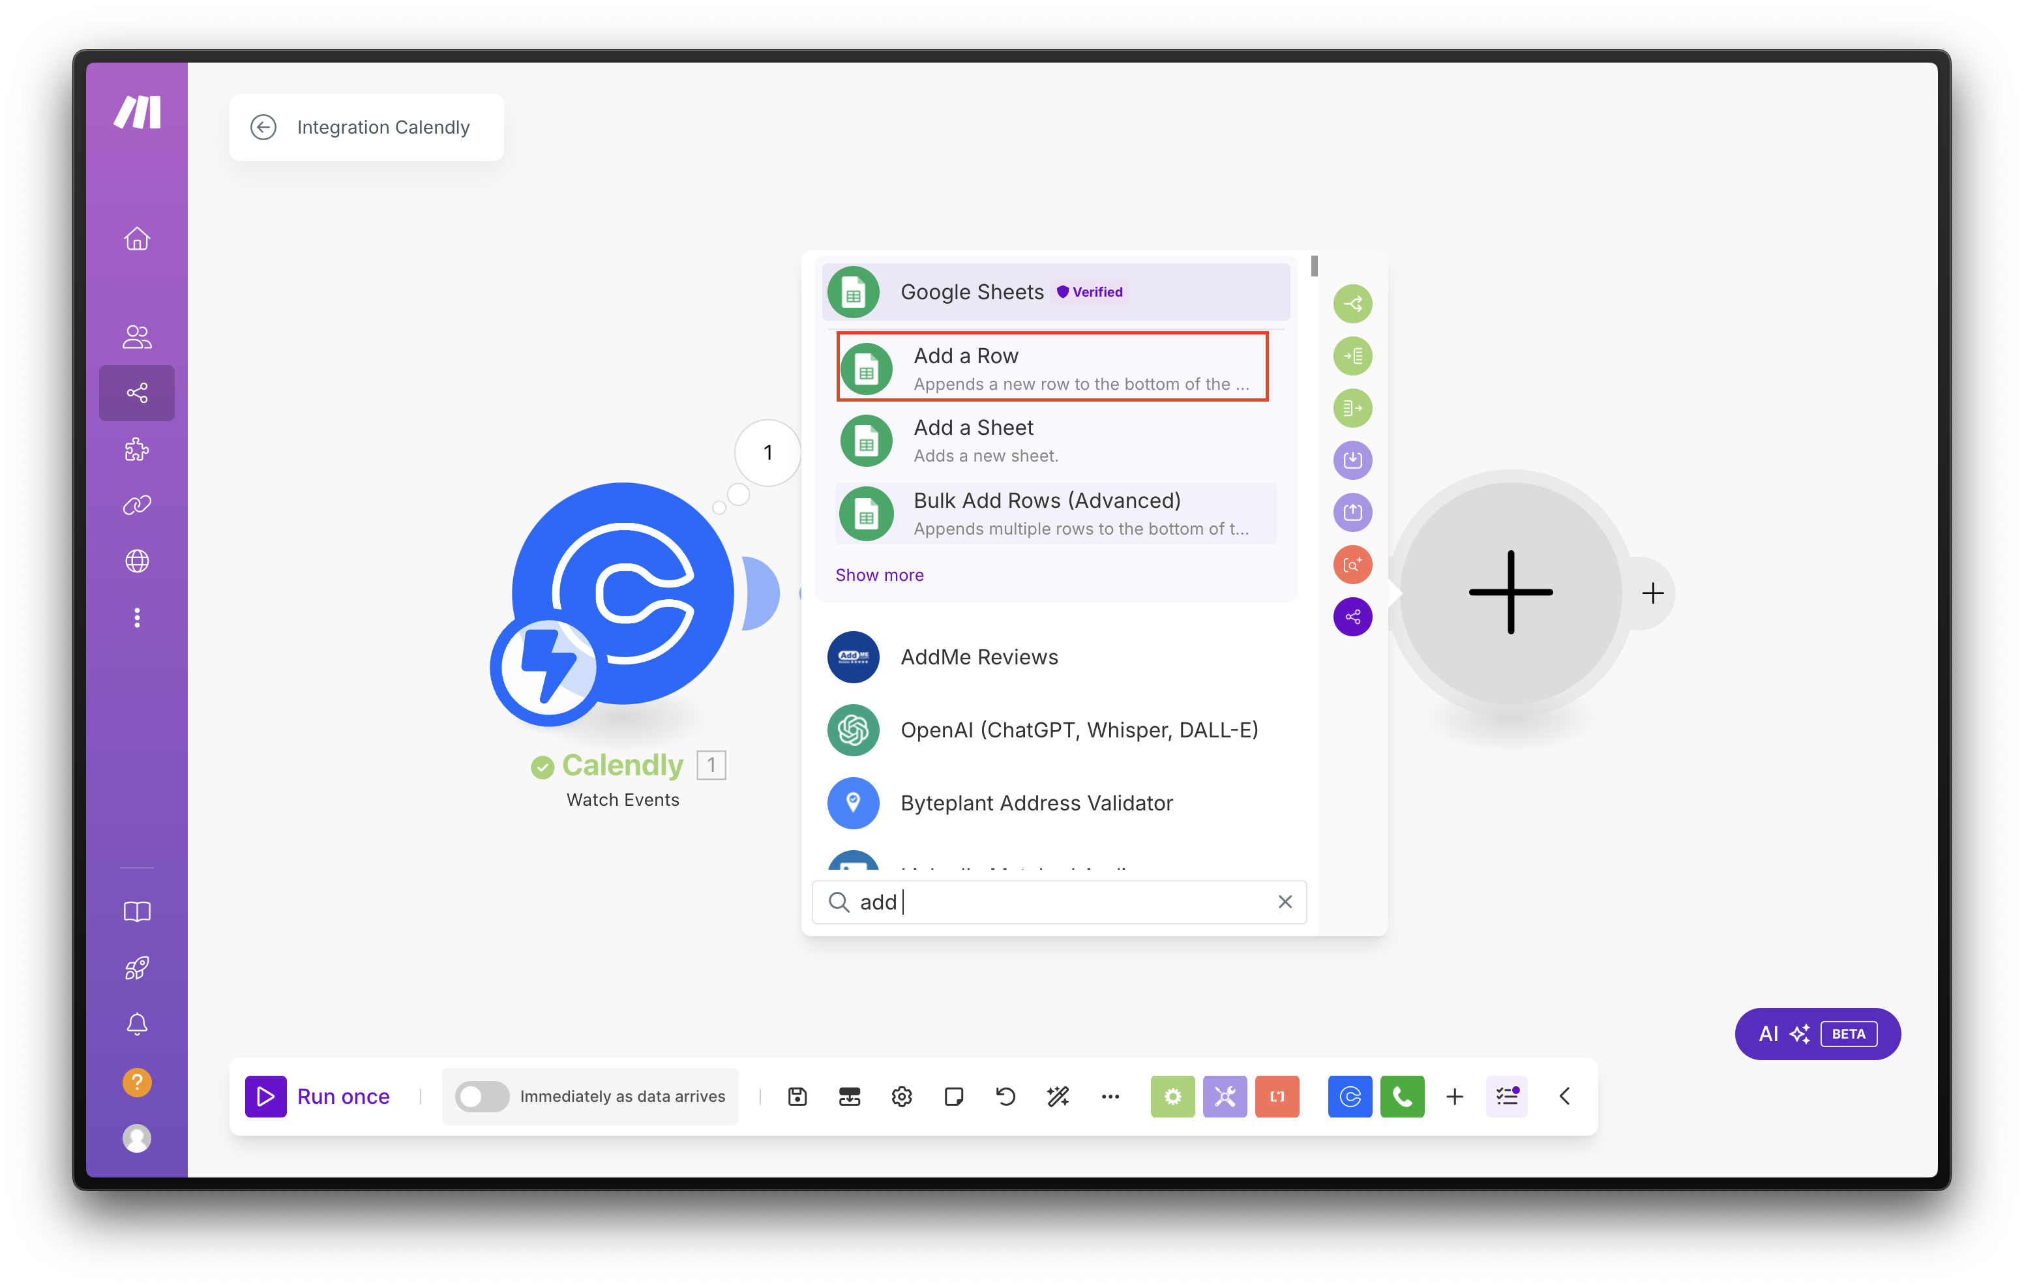
Task: Click Show more under Google Sheets
Action: click(879, 575)
